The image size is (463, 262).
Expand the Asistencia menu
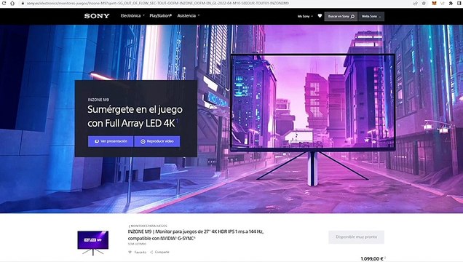click(x=189, y=15)
